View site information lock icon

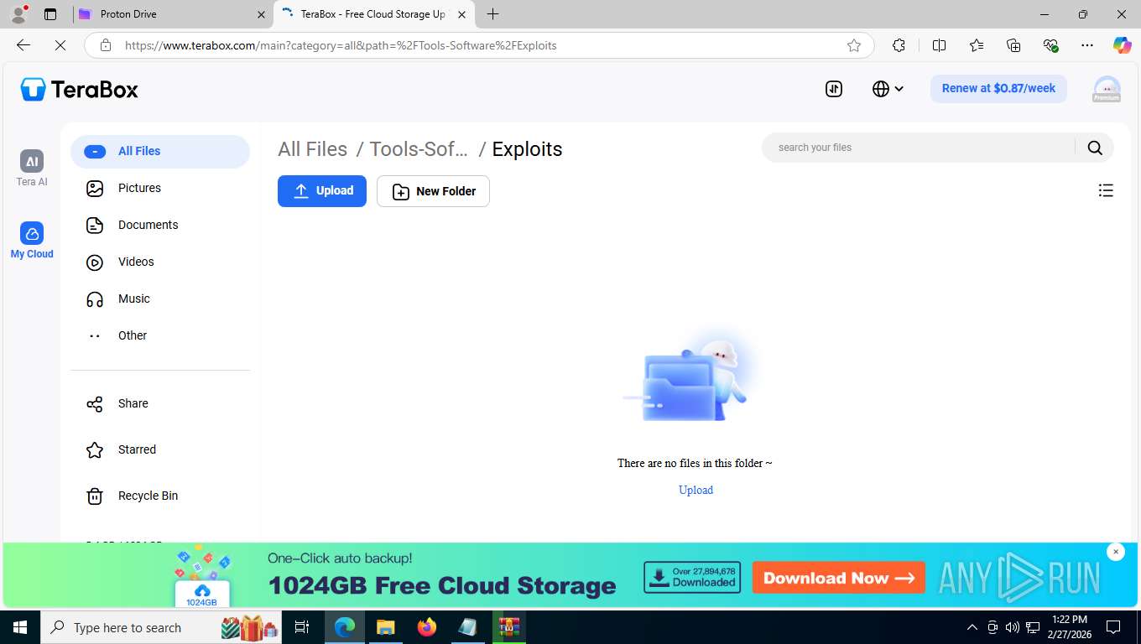click(x=106, y=45)
